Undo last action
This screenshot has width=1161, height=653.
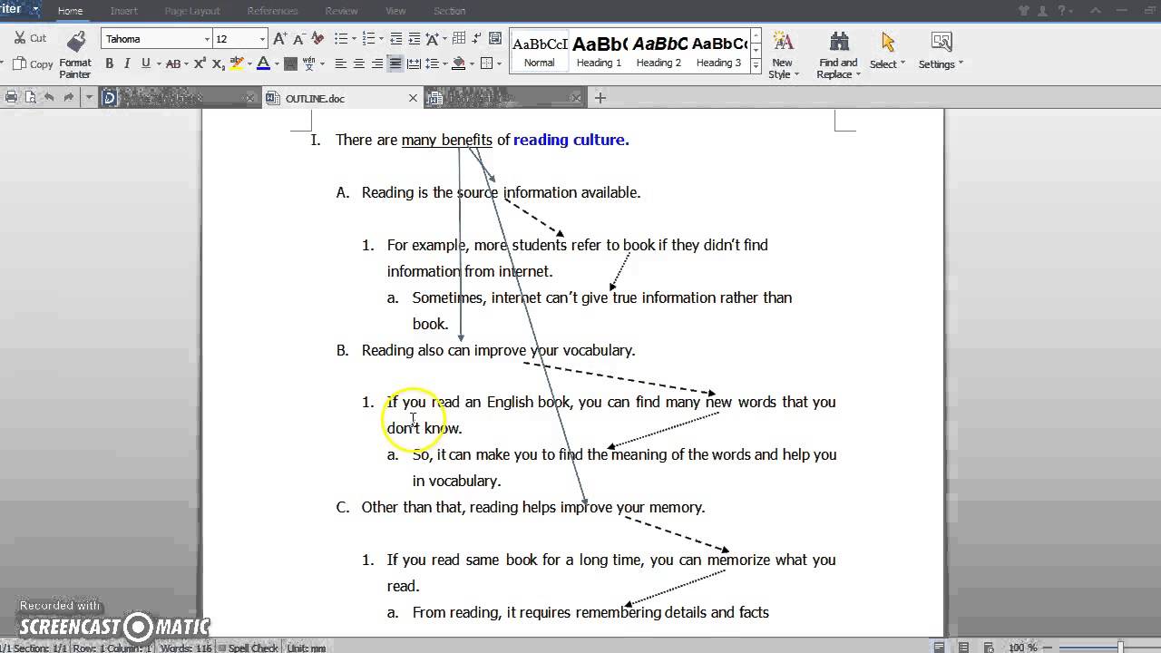coord(49,97)
